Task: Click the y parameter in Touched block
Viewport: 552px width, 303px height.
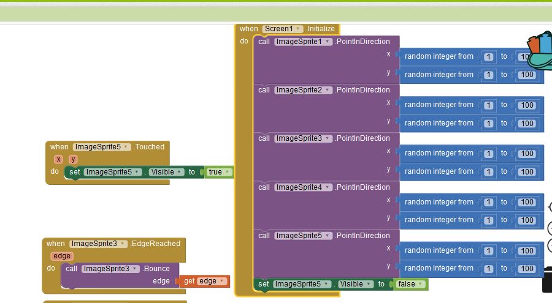Action: [x=73, y=159]
